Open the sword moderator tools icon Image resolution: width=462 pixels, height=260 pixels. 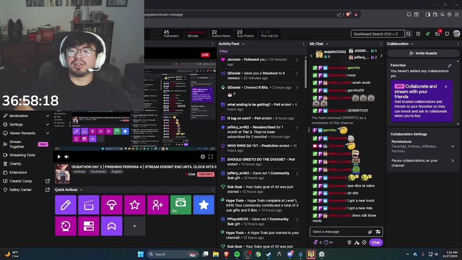(x=357, y=243)
